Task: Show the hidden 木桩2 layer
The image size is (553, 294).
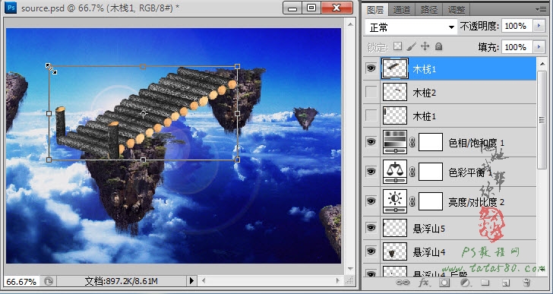Action: (x=371, y=92)
